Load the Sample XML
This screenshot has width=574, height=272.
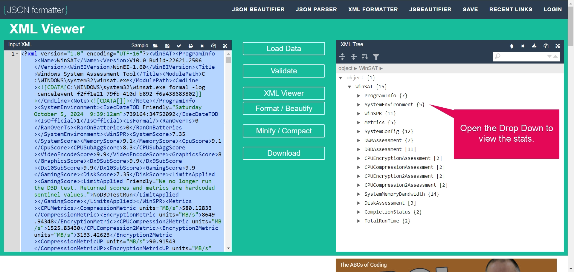pyautogui.click(x=140, y=45)
